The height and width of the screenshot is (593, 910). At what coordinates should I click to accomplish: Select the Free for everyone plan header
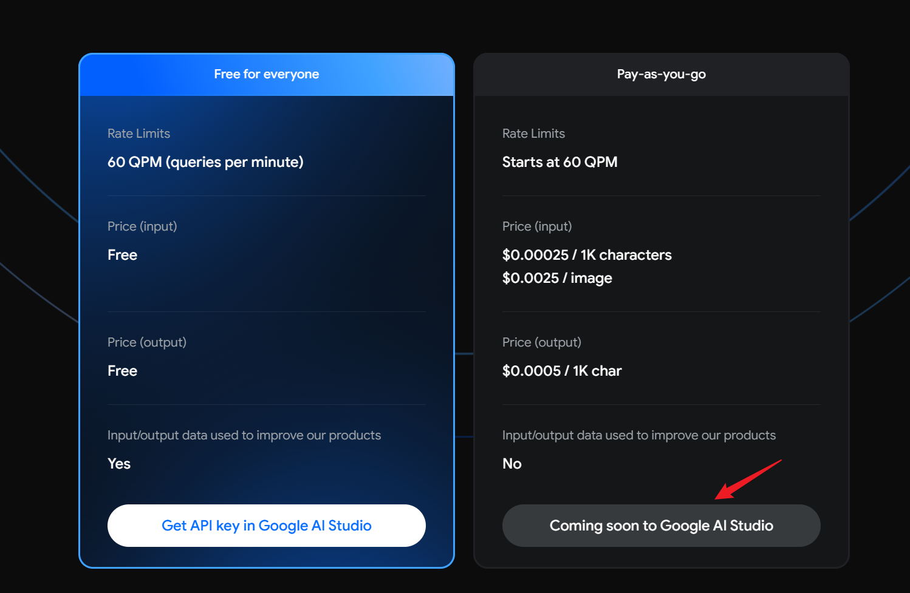click(266, 74)
